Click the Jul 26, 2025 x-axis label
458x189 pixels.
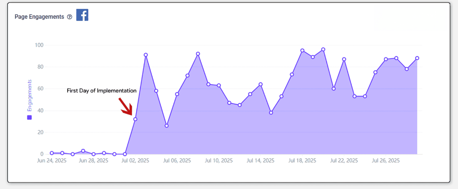coord(385,161)
